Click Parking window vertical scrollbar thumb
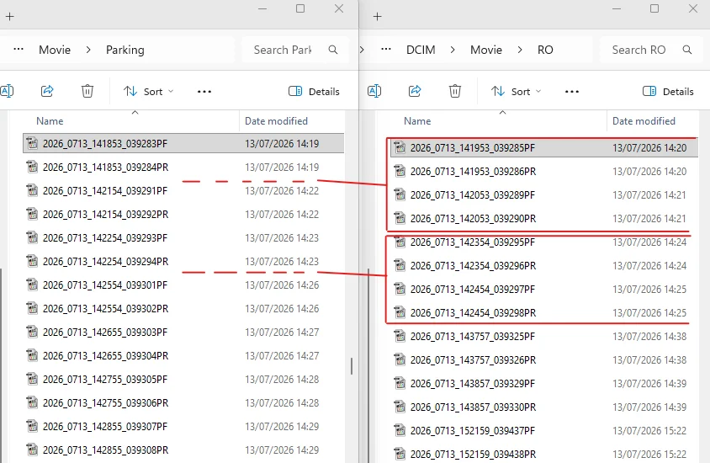This screenshot has width=710, height=463. [x=352, y=366]
